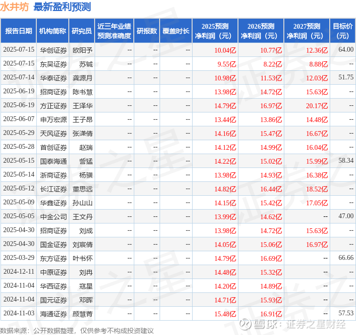356x335 pixels.
Task: Select the 华泰证券 institution cell
Action: 54,78
